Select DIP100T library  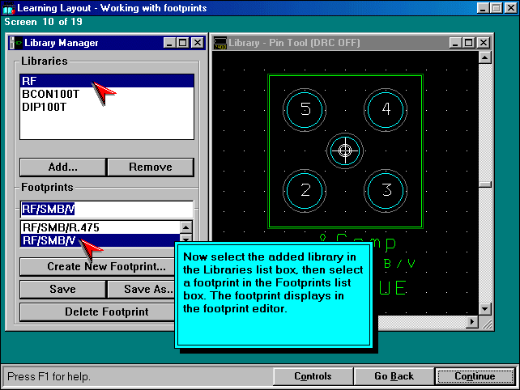click(x=45, y=107)
